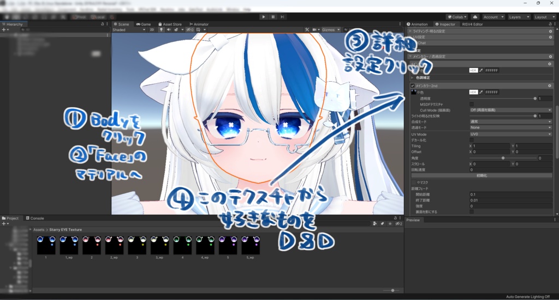Search by label in Project panel
Image resolution: width=559 pixels, height=300 pixels.
pyautogui.click(x=382, y=224)
